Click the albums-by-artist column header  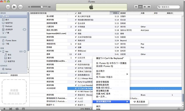[48, 13]
